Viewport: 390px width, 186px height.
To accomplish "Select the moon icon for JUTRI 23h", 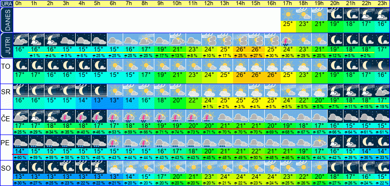I will pos(382,40).
